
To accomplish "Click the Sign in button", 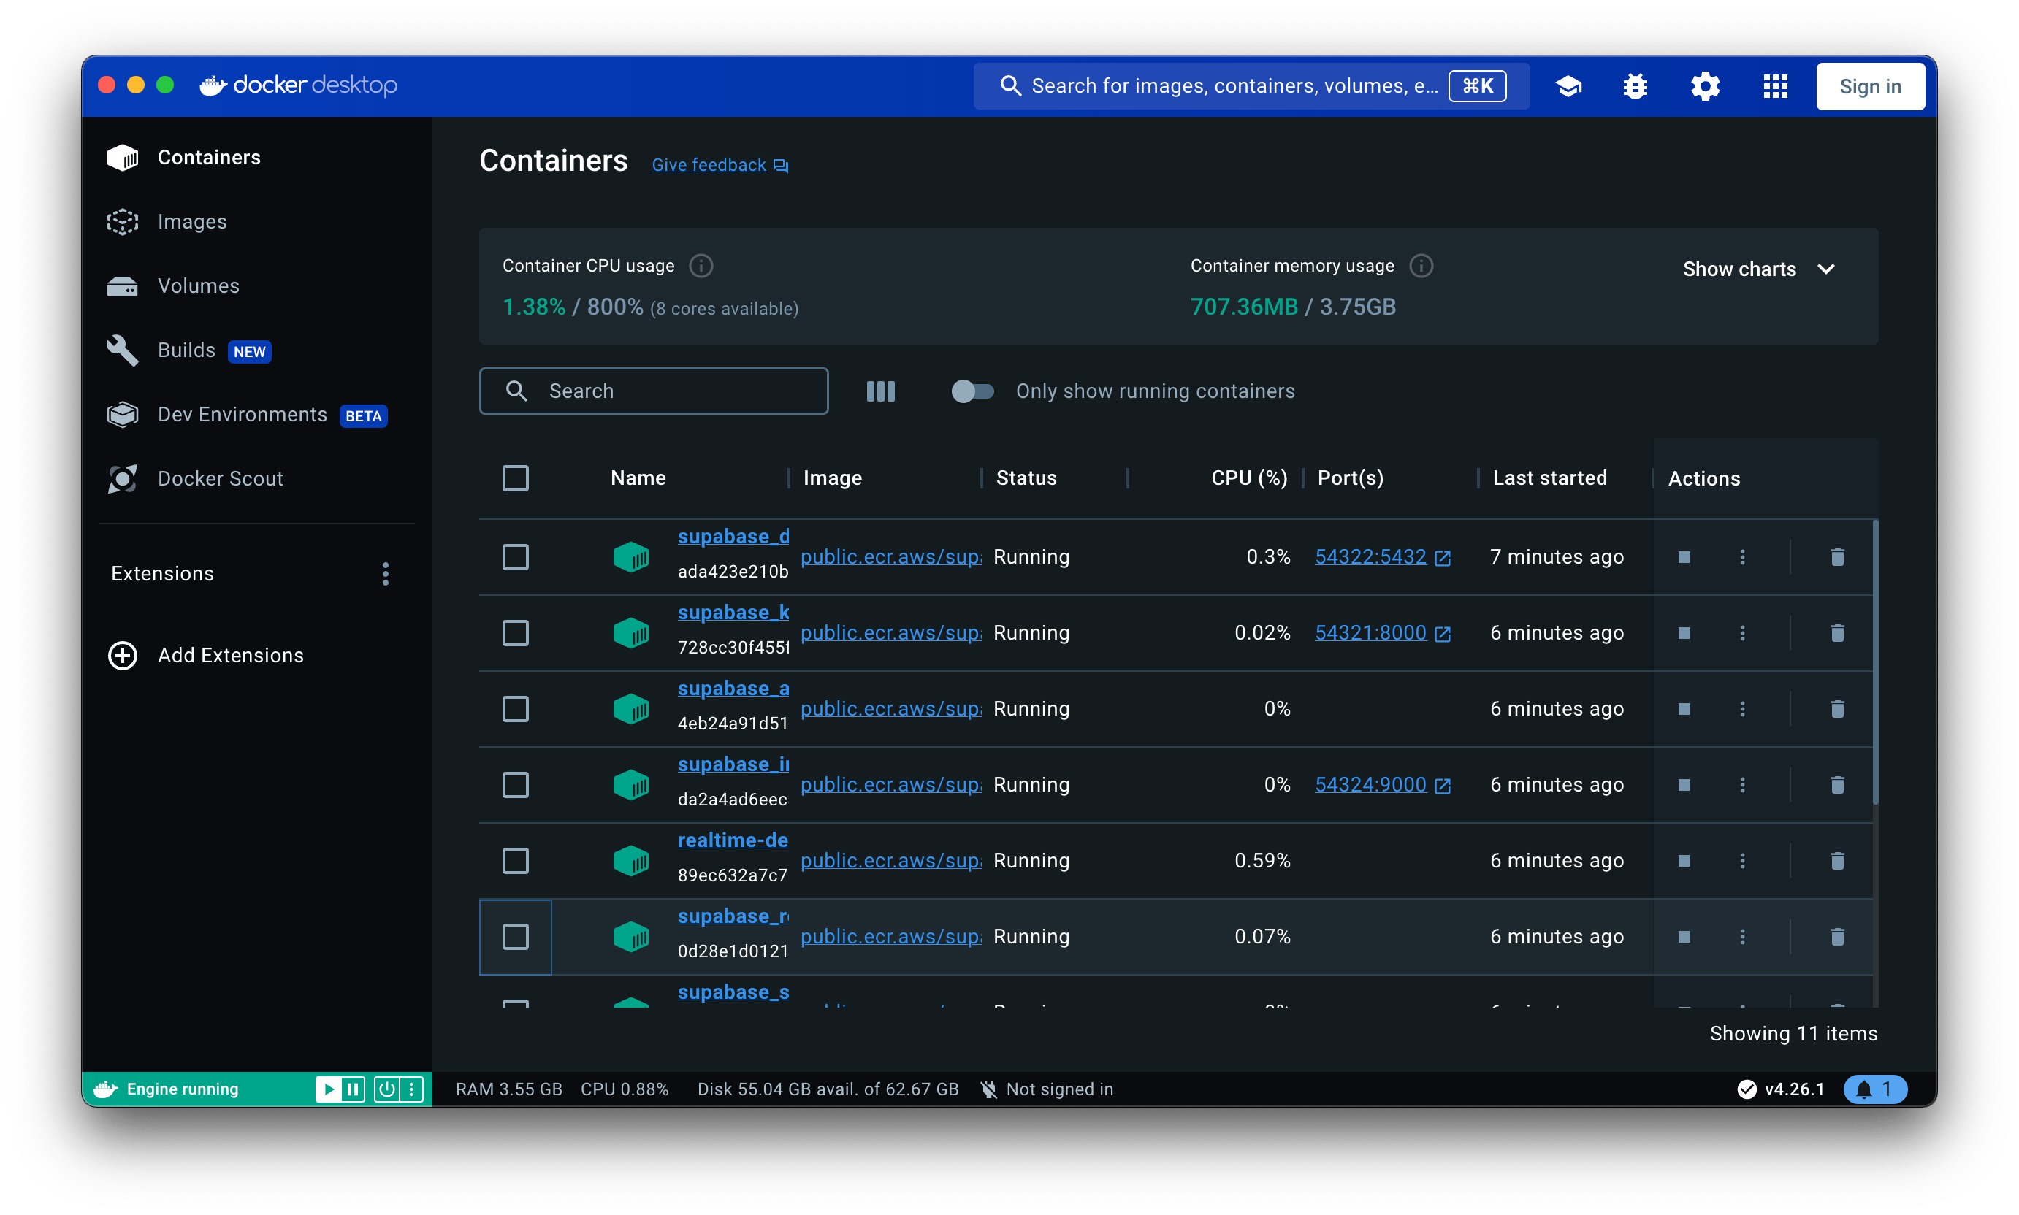I will (x=1870, y=86).
